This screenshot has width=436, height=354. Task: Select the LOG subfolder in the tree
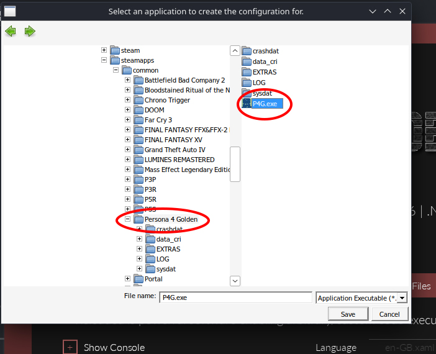pos(163,259)
